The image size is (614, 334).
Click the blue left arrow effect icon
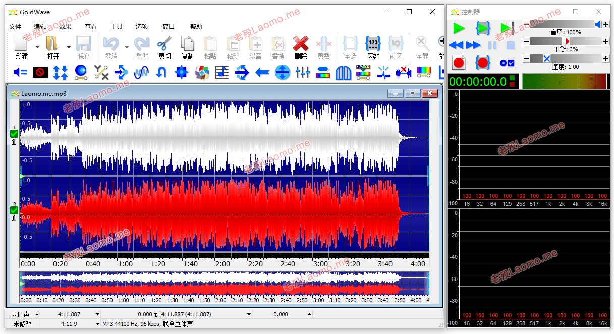tap(262, 72)
